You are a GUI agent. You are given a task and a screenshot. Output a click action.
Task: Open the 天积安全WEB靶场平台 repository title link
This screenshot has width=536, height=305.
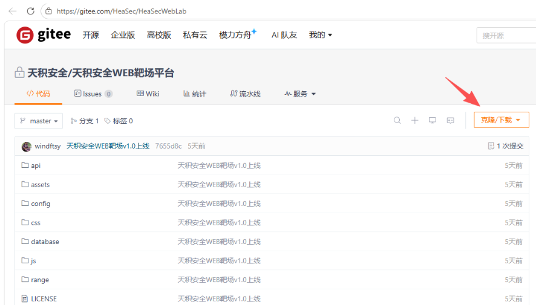coord(123,72)
